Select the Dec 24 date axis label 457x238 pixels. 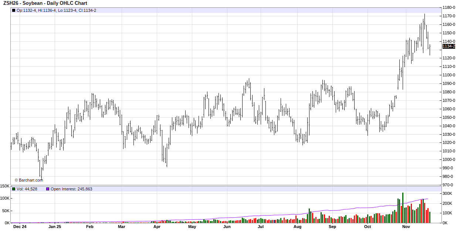(x=20, y=227)
